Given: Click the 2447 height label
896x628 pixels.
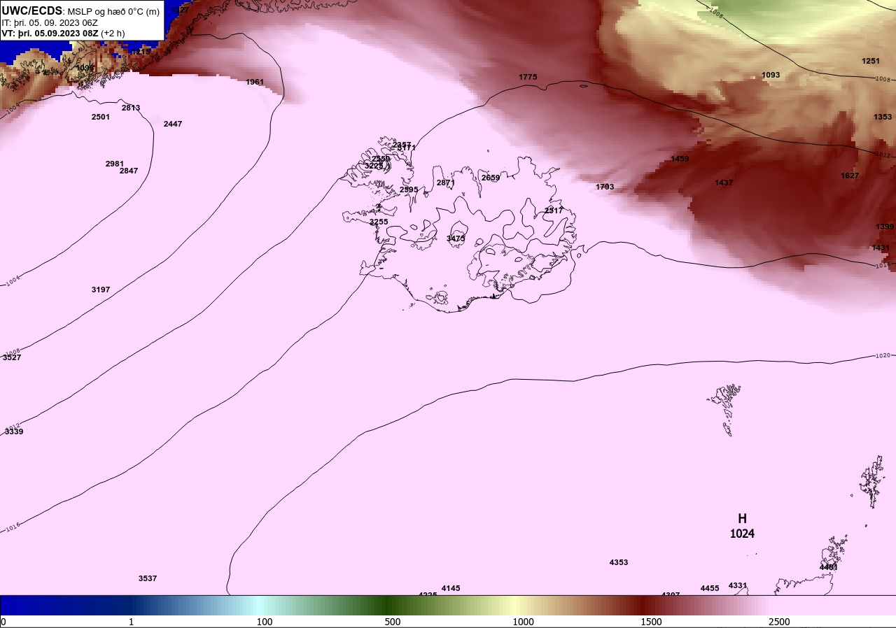Looking at the screenshot, I should point(173,124).
